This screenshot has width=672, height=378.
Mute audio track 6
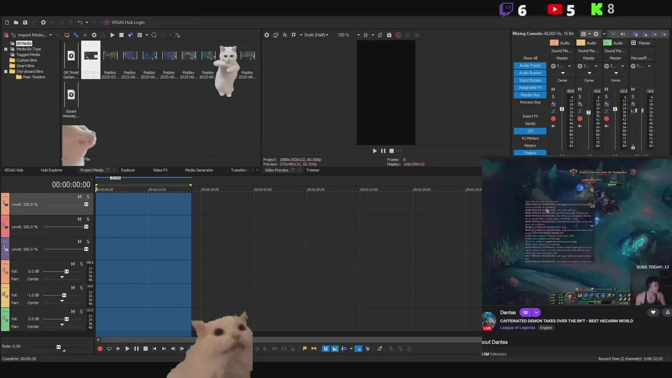[73, 311]
